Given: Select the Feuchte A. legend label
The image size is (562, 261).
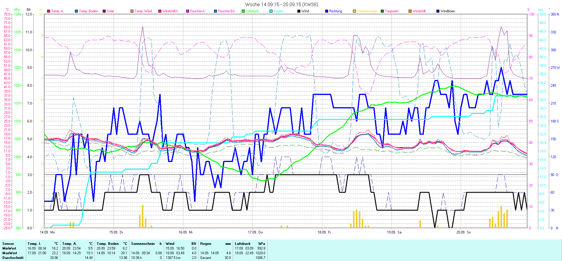Looking at the screenshot, I should point(198,11).
